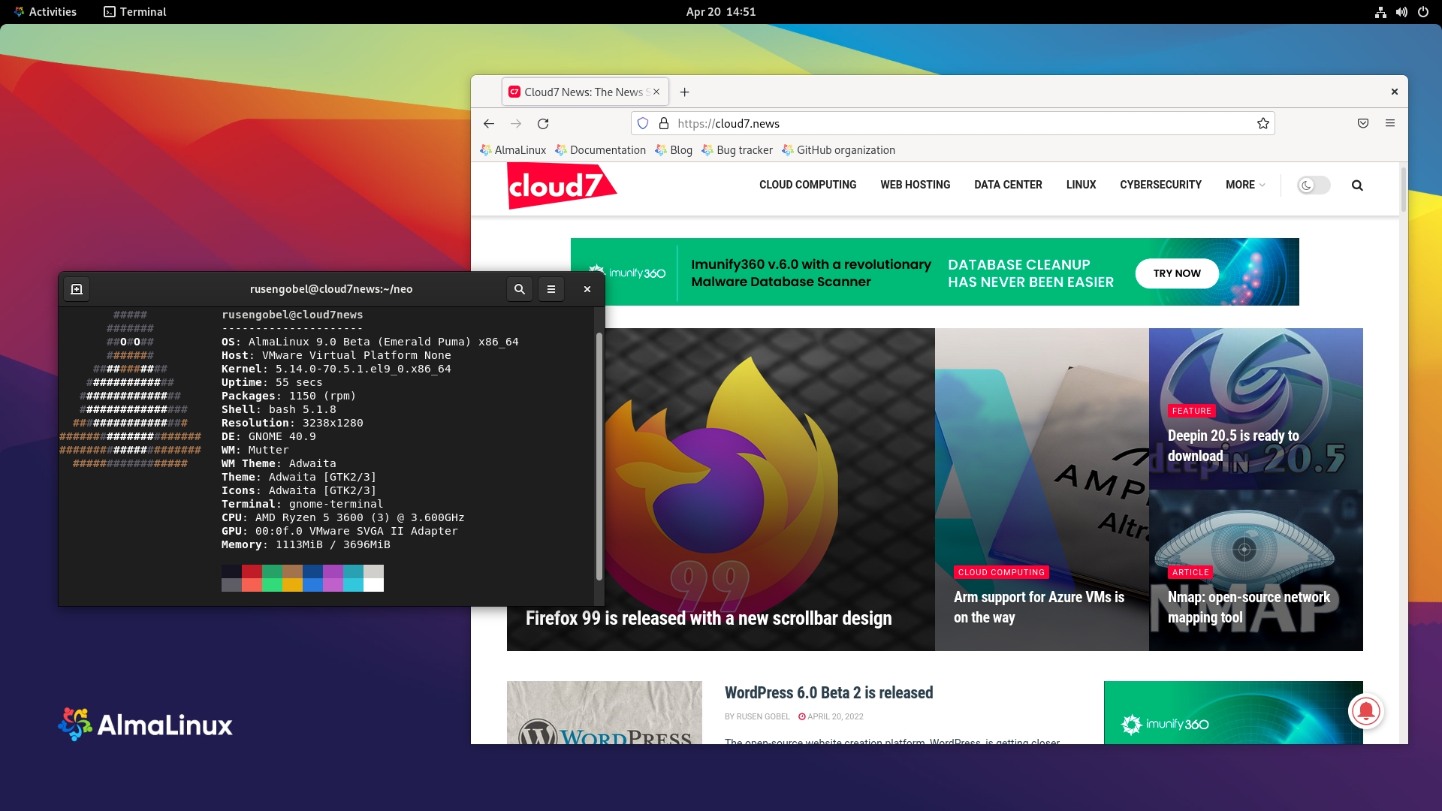The image size is (1442, 811).
Task: Click the ARTICLE category tag
Action: pos(1190,572)
